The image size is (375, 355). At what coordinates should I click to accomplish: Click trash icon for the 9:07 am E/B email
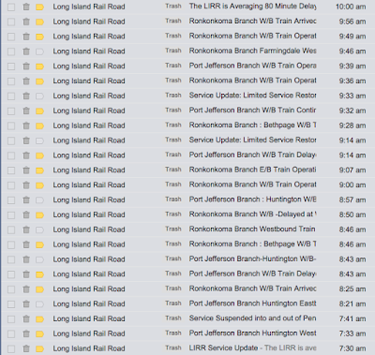[x=26, y=170]
